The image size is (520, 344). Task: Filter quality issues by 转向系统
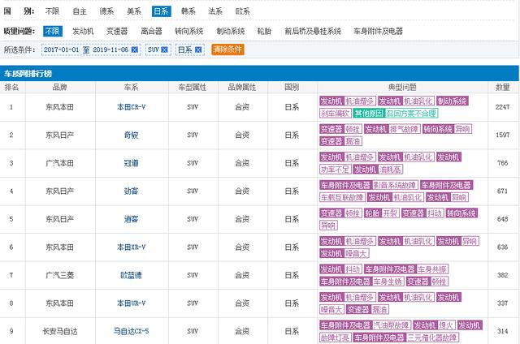coord(189,31)
